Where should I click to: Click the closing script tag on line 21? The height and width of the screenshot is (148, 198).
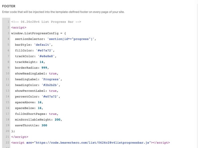point(20,137)
